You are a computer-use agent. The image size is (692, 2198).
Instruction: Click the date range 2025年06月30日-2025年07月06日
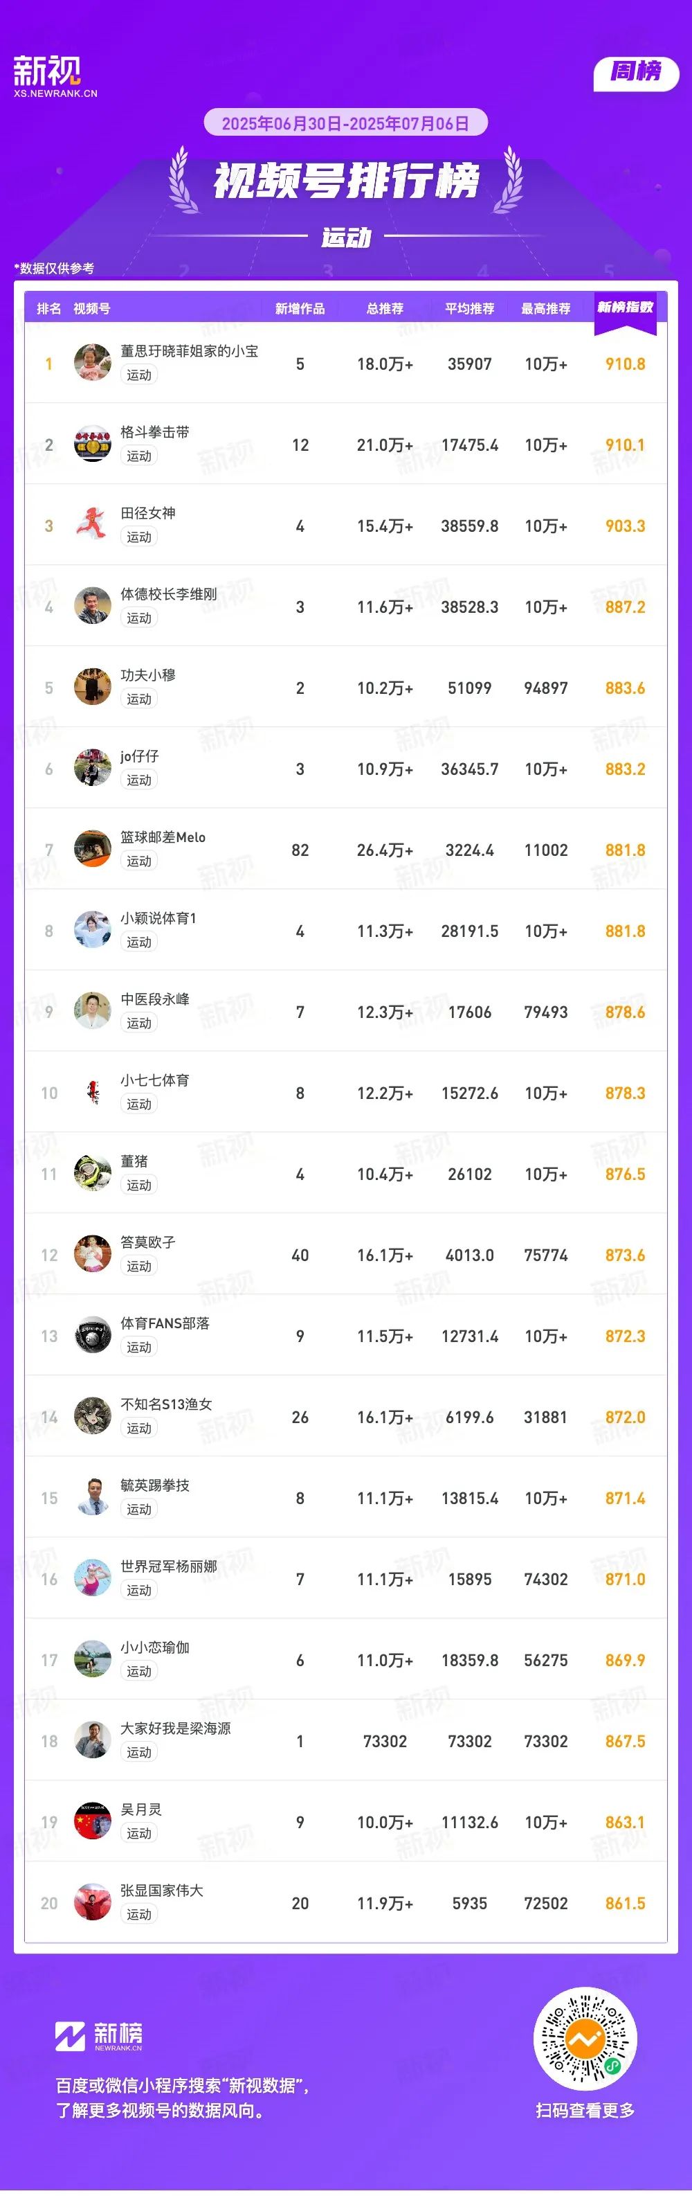pyautogui.click(x=345, y=123)
